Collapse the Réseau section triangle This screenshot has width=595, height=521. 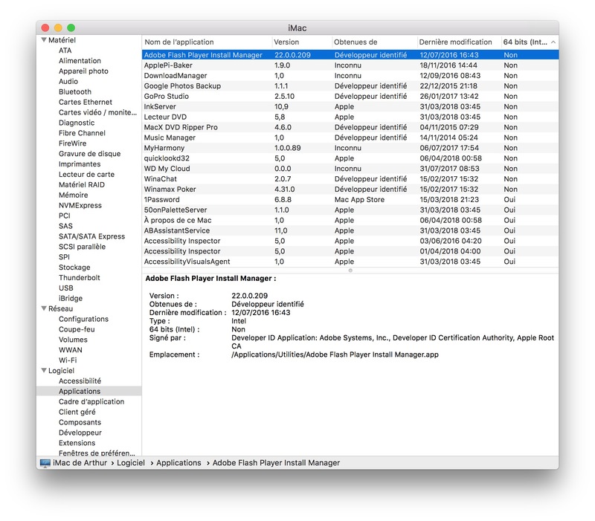pyautogui.click(x=44, y=308)
